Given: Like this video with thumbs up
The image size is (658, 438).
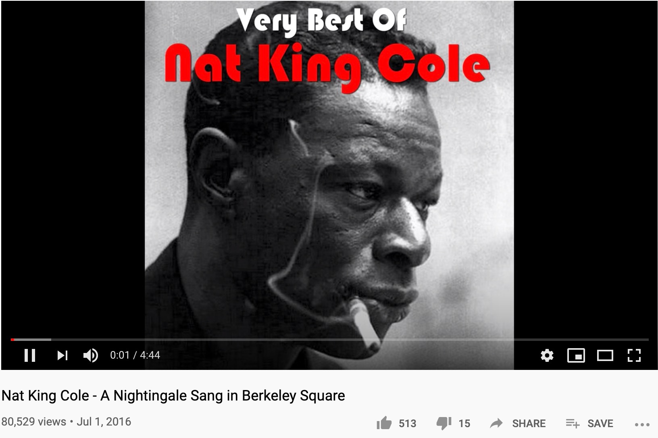Looking at the screenshot, I should tap(384, 423).
